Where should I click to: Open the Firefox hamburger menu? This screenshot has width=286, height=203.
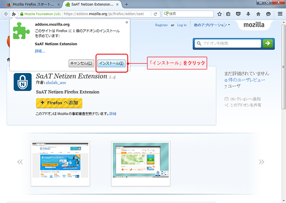(x=280, y=14)
